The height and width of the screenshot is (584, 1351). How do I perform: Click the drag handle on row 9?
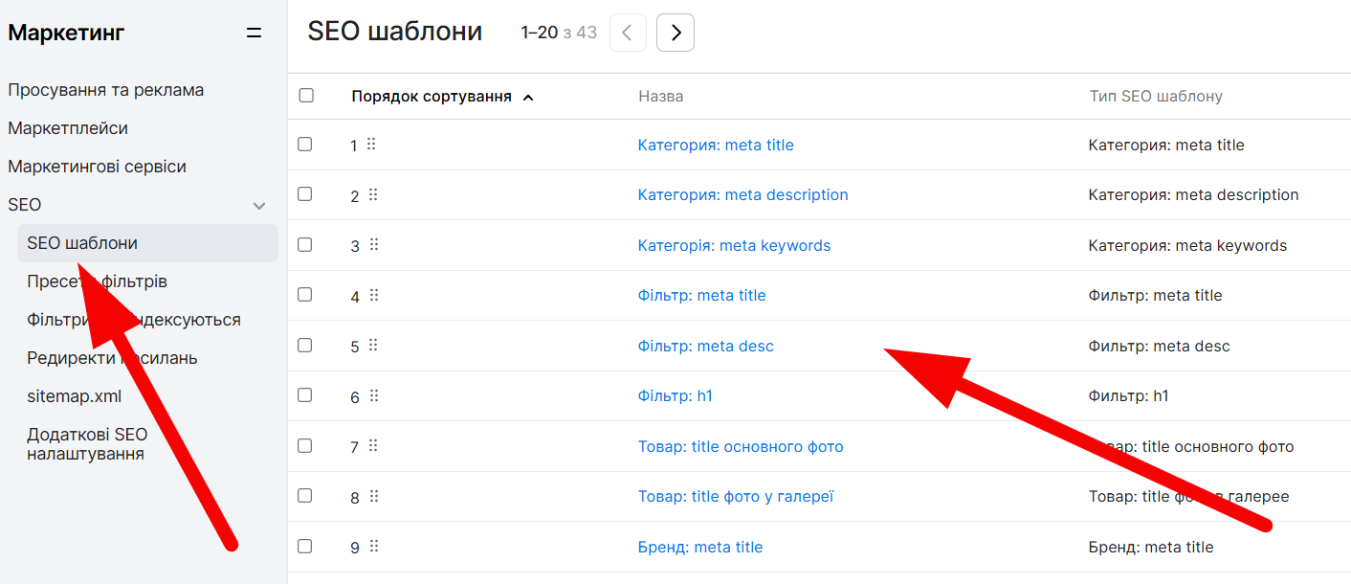point(374,546)
